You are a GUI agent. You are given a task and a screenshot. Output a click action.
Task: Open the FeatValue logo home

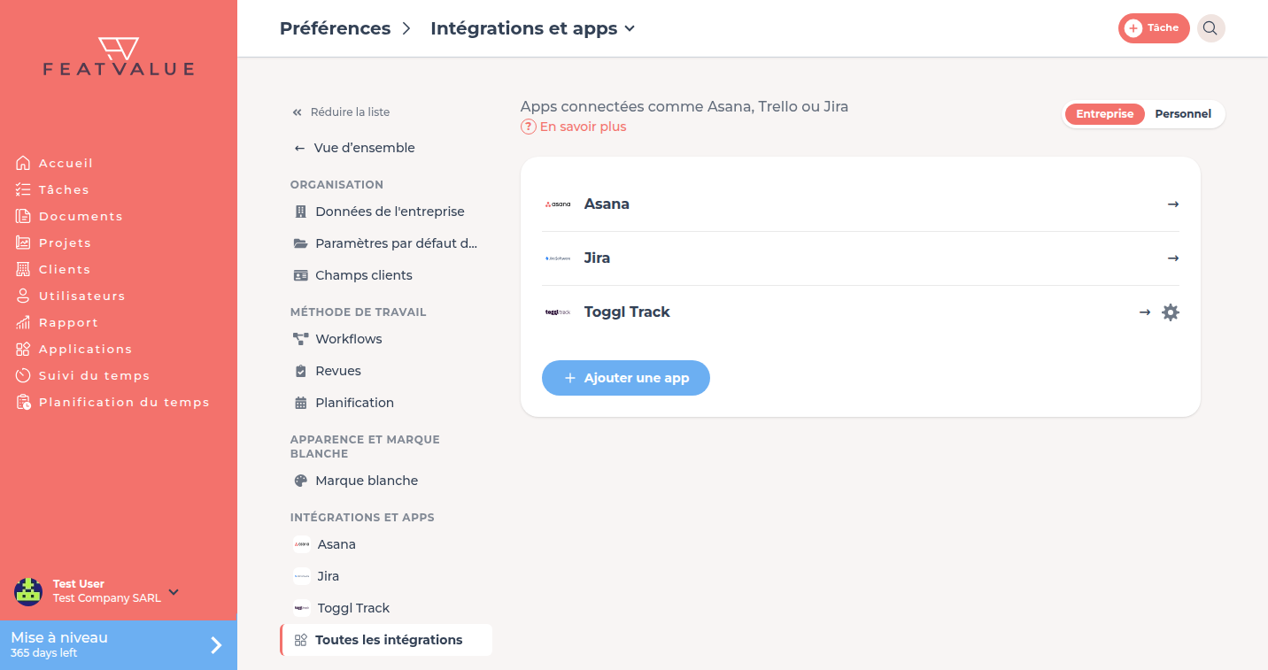click(x=119, y=57)
